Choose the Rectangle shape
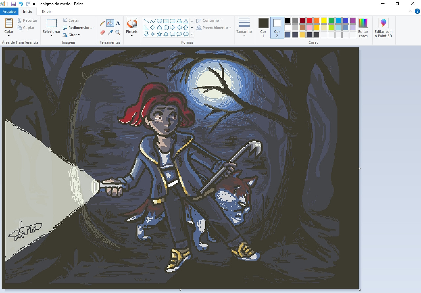The width and height of the screenshot is (421, 293). [166, 21]
